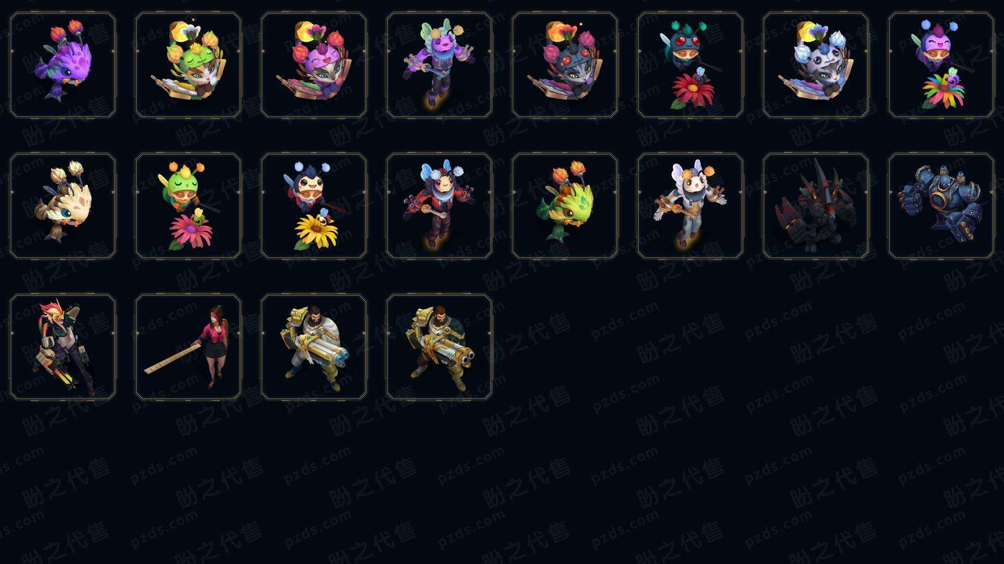Screen dimensions: 1004x564
Task: Select the gold-and-green bearded gunman skin
Action: (439, 347)
